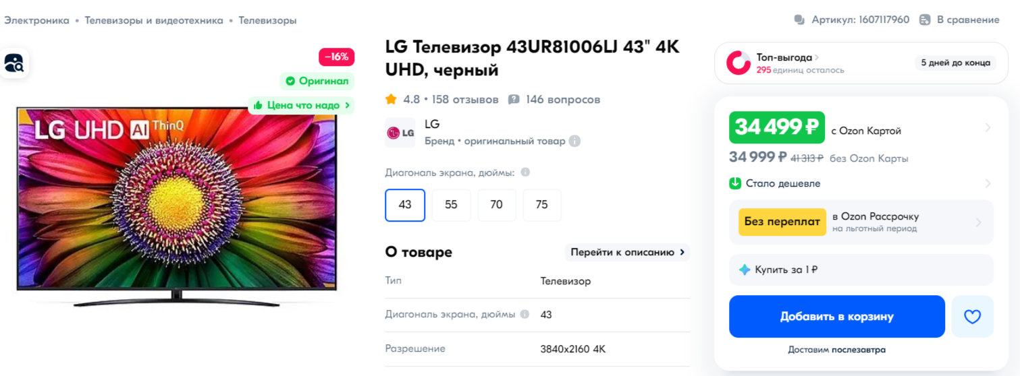Click the LG brand logo
Screen dimensions: 1020x376
click(400, 133)
